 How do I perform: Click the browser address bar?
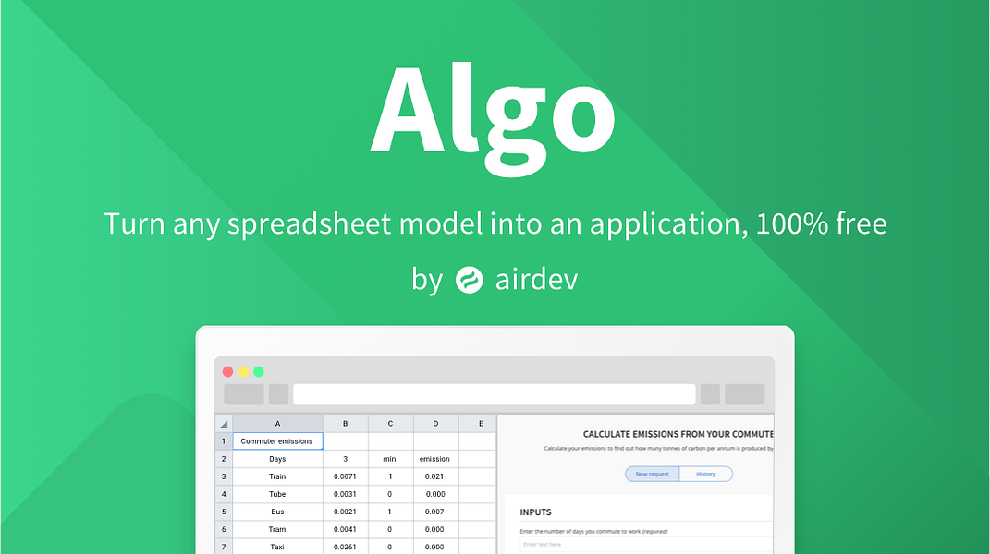(x=495, y=393)
